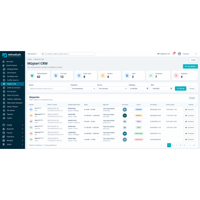Open the Durum filter dropdown
200x200 pixels.
(112, 89)
